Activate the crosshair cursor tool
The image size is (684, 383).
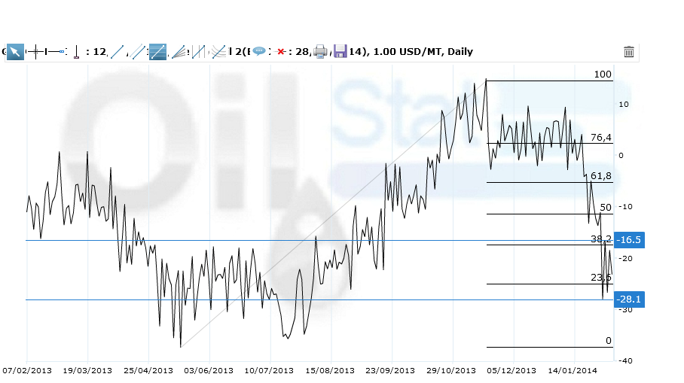pyautogui.click(x=35, y=51)
